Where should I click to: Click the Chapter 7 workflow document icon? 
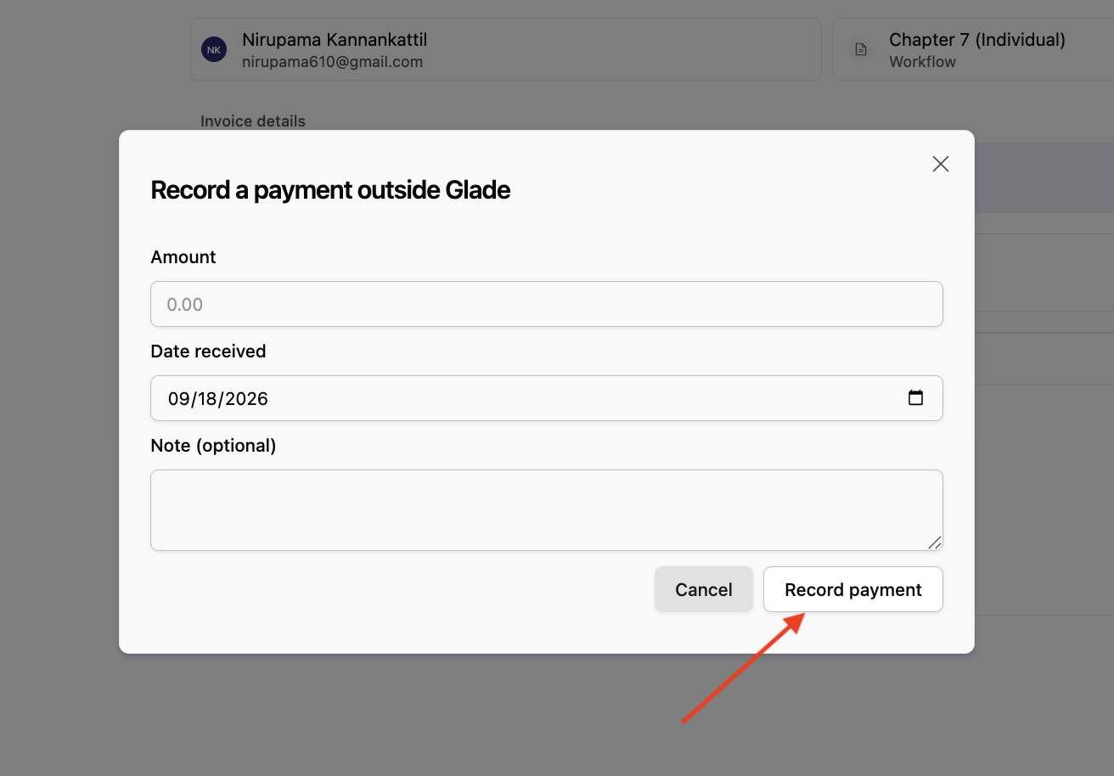coord(861,50)
